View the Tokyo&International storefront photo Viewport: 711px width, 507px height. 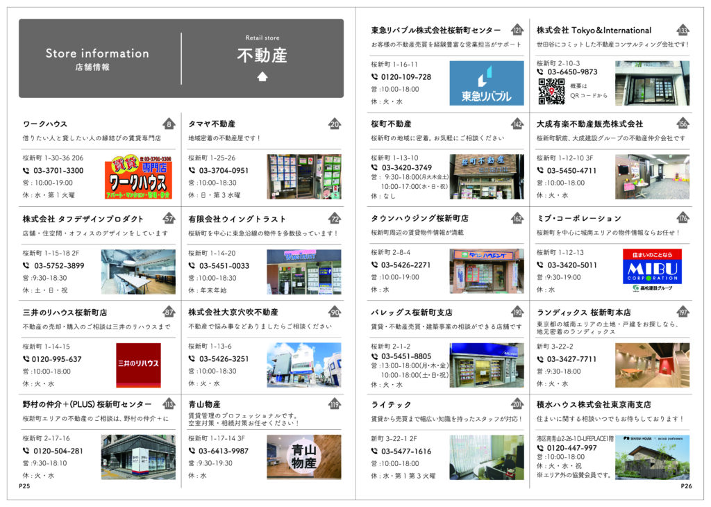pos(652,83)
